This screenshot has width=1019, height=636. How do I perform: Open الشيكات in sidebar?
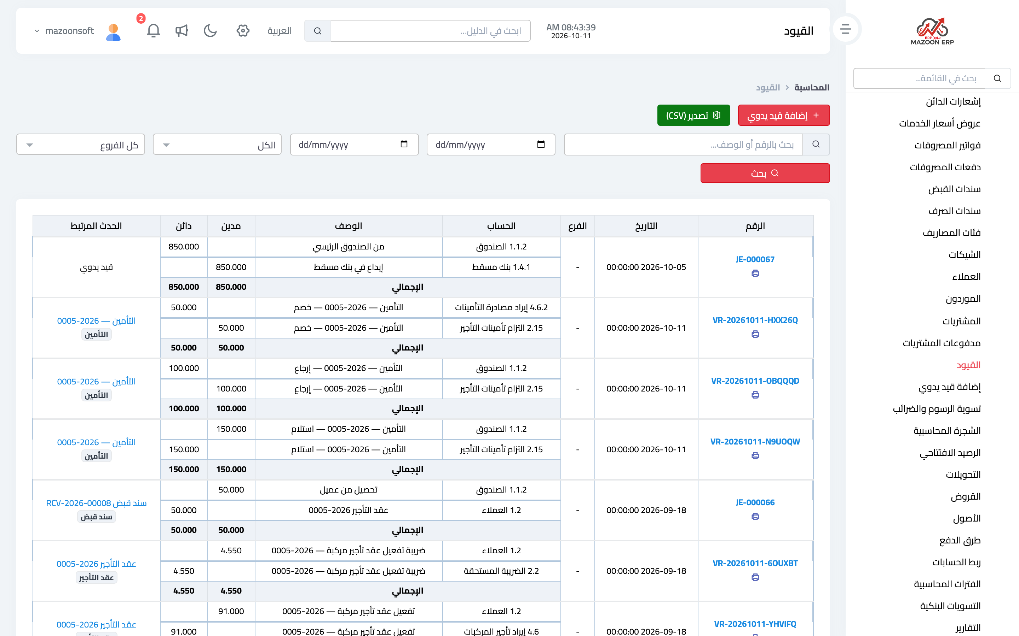[964, 255]
